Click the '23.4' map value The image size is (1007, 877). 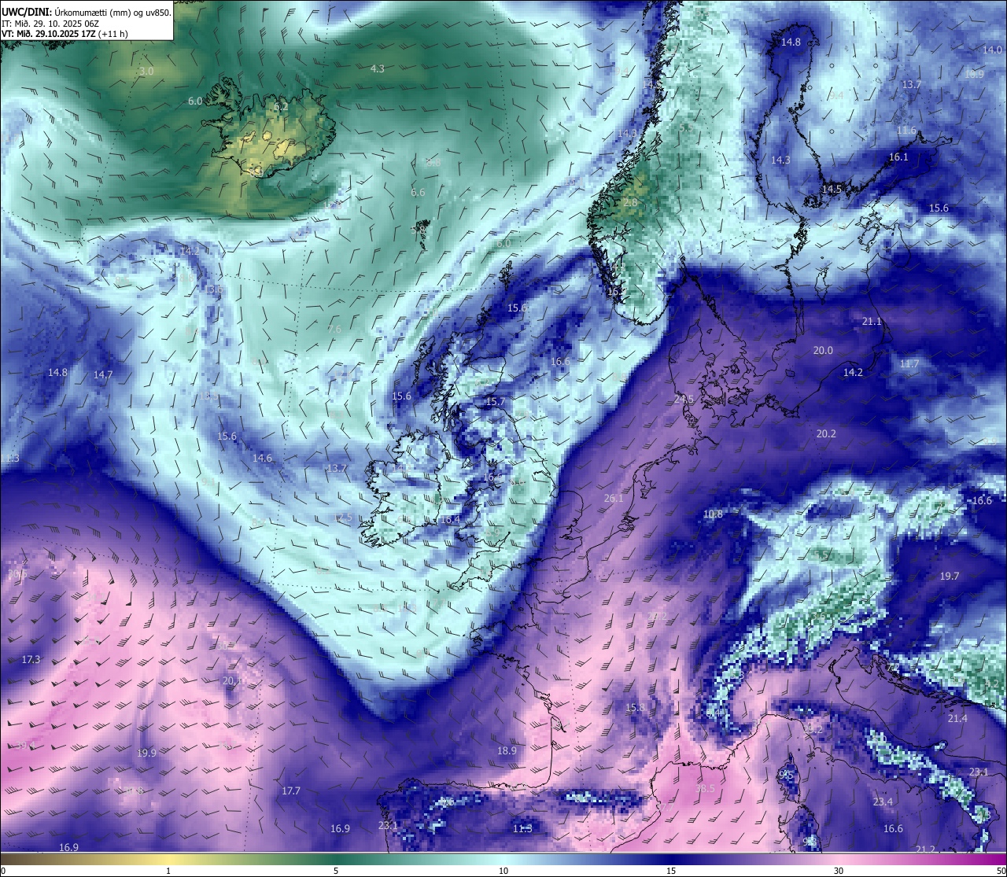883,802
